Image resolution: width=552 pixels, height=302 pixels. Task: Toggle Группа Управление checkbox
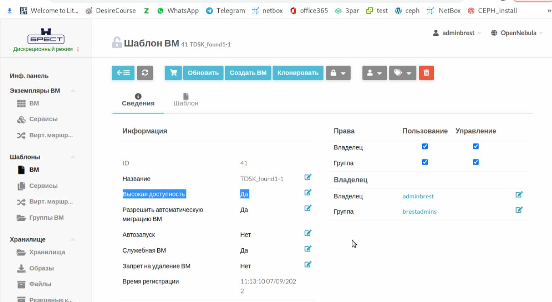pyautogui.click(x=475, y=162)
